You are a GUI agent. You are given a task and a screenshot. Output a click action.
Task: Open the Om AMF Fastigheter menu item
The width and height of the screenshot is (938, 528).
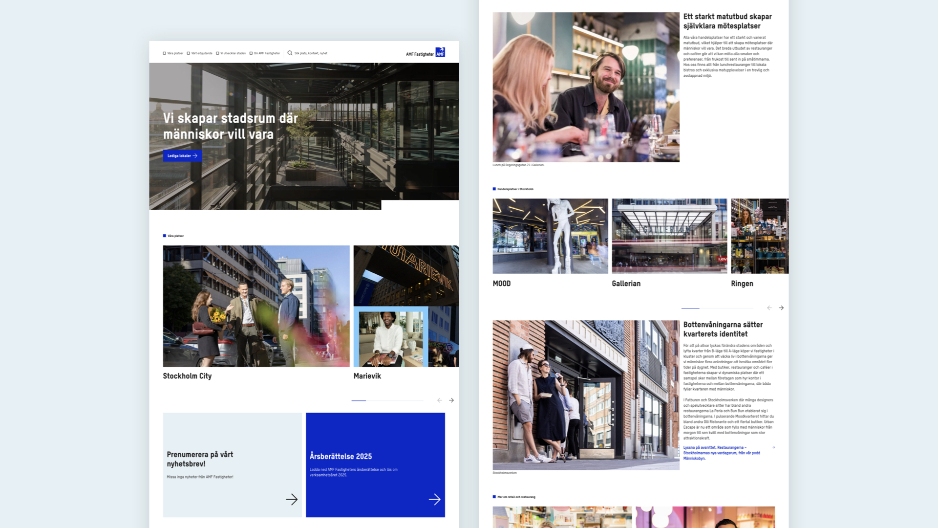pyautogui.click(x=265, y=53)
